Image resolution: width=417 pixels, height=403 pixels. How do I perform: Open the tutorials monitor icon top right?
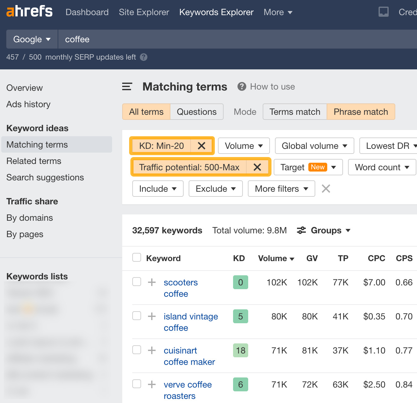(383, 12)
